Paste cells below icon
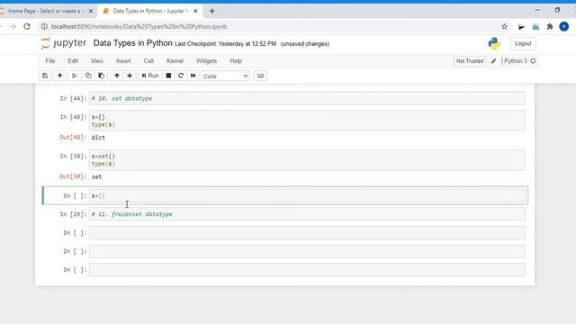 pos(101,76)
